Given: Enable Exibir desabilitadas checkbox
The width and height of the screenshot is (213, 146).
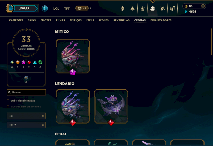Looking at the screenshot, I should tap(8, 101).
